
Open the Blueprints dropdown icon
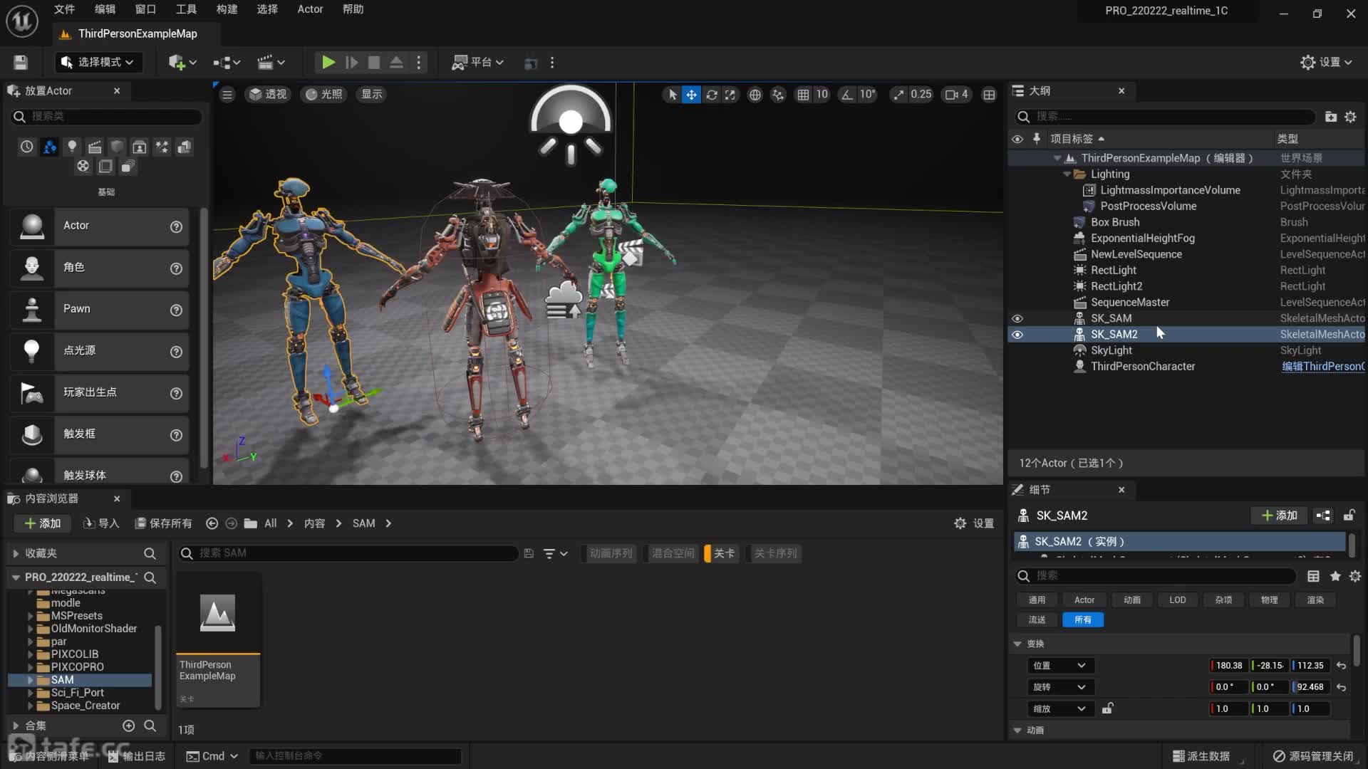pos(227,63)
